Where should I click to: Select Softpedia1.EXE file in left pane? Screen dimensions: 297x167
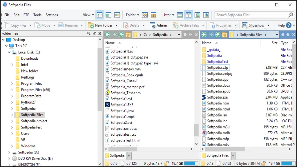click(x=122, y=105)
